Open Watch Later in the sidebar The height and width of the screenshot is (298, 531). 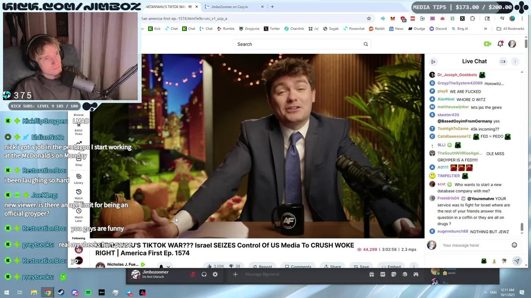pos(78,215)
